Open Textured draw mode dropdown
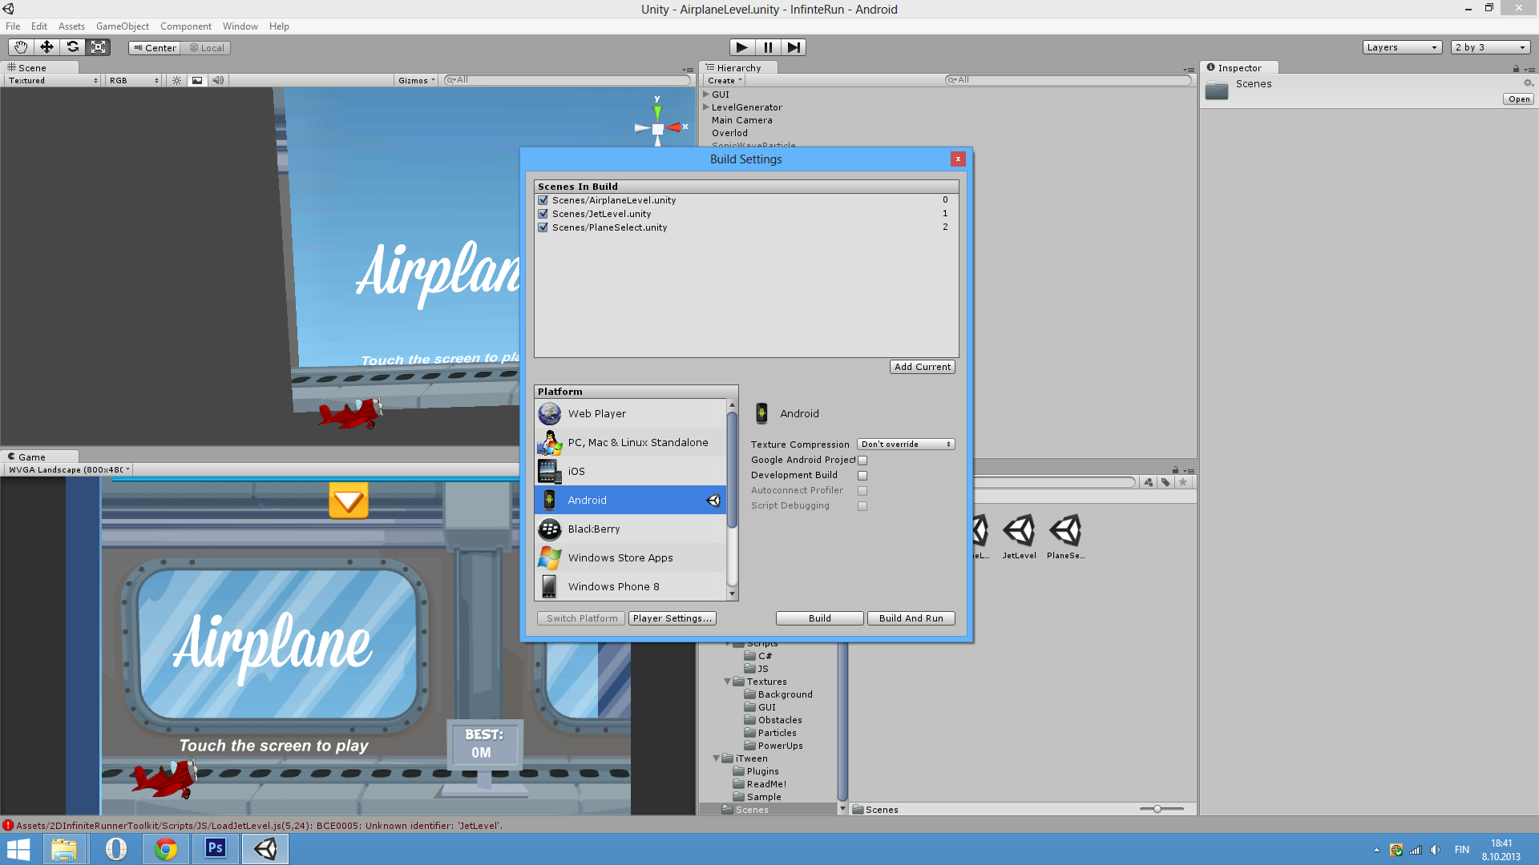This screenshot has height=865, width=1539. pos(53,80)
